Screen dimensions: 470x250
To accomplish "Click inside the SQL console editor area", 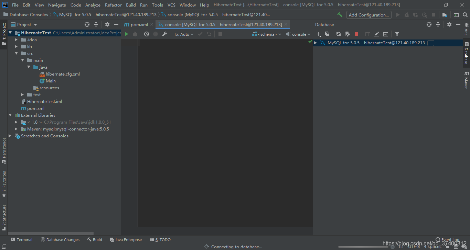I will [225, 133].
